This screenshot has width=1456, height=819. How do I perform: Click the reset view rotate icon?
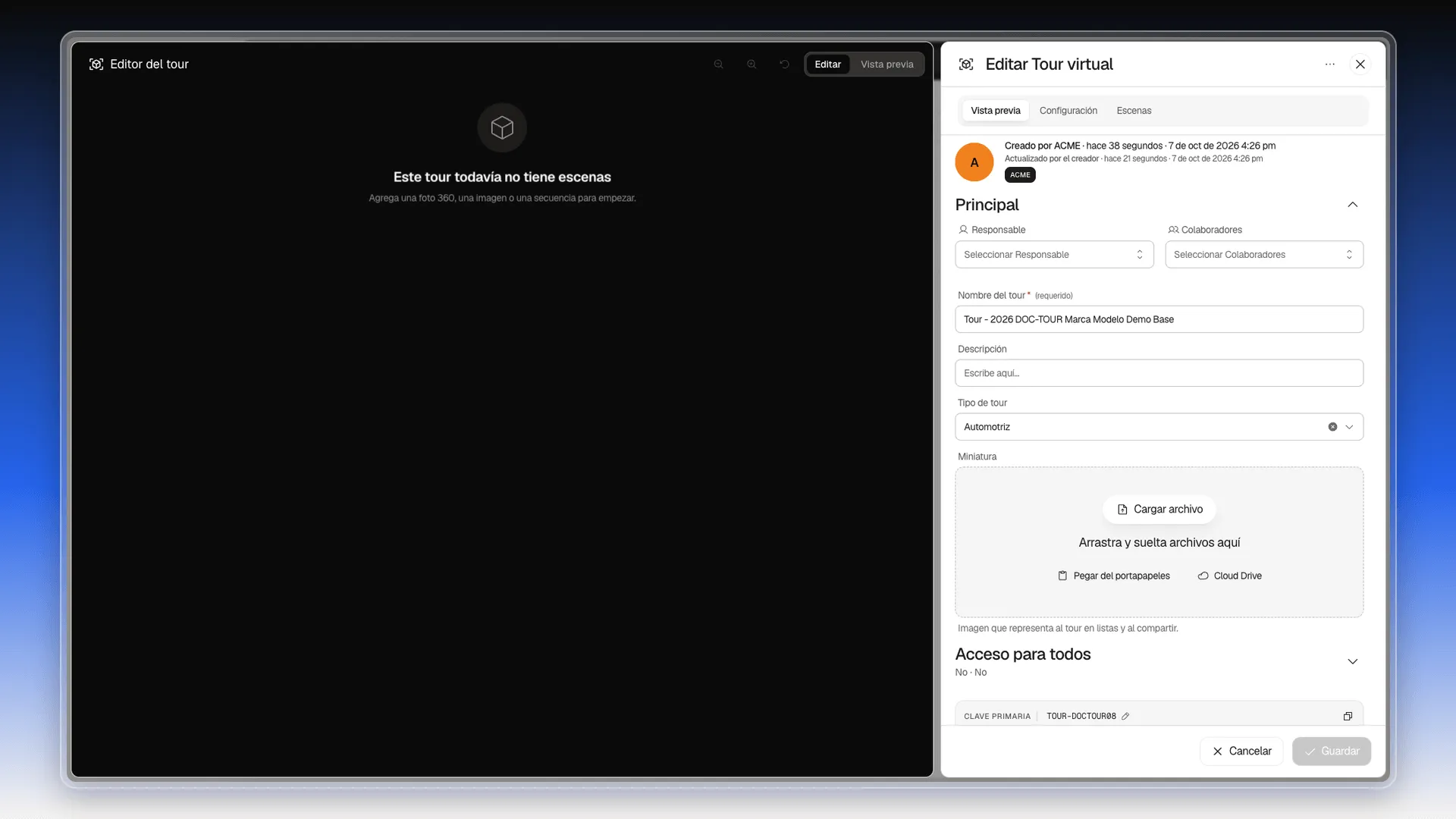(785, 64)
